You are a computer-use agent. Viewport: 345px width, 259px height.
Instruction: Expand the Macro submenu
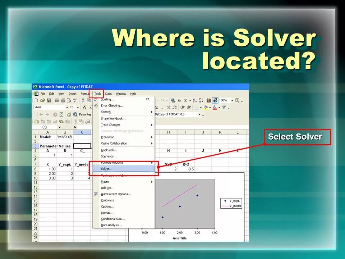(x=124, y=182)
